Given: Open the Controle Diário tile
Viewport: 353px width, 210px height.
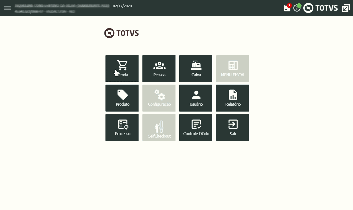Looking at the screenshot, I should 196,127.
